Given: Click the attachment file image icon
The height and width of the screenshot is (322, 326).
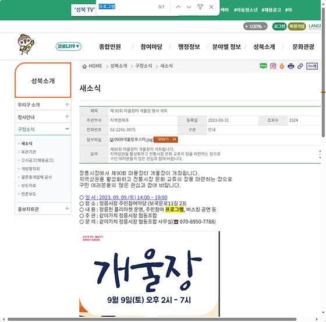Looking at the screenshot, I should click(112, 140).
